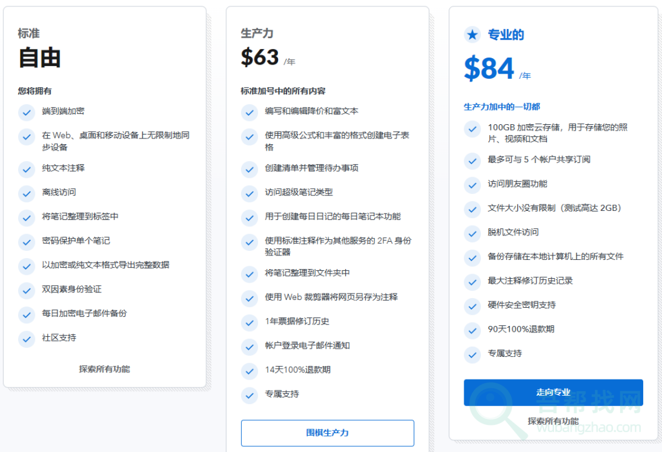The image size is (662, 452).
Task: Click the checkmark icon next to 端到端加密
Action: (x=27, y=112)
